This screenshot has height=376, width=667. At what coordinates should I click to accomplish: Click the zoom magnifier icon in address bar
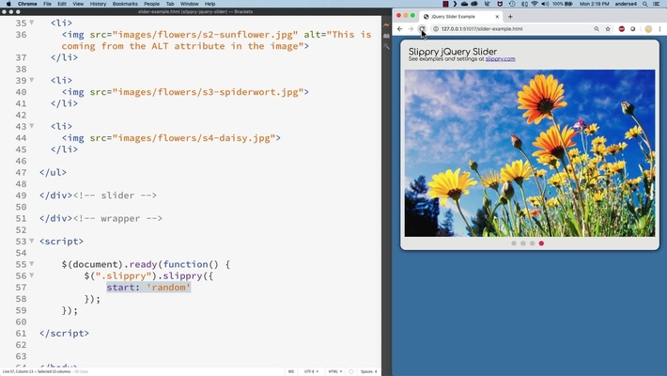597,29
